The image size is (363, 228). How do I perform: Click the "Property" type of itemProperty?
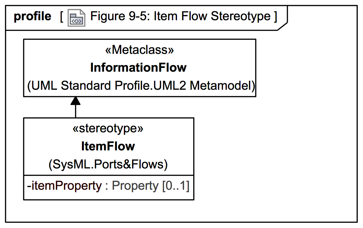click(135, 186)
